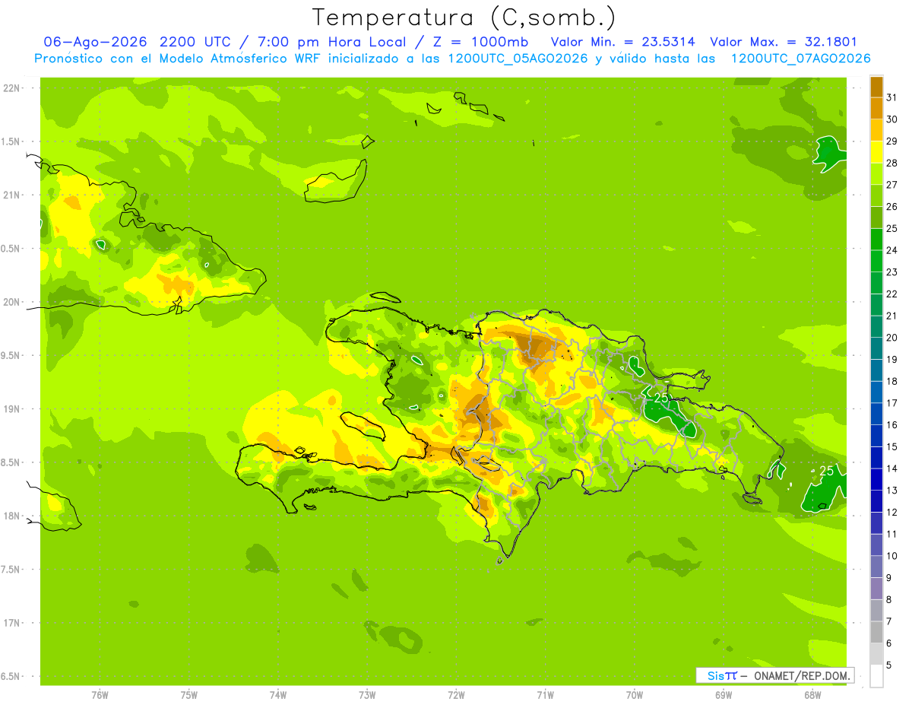912x705 pixels.
Task: Click the '9.5N' latitude label
Action: point(10,355)
